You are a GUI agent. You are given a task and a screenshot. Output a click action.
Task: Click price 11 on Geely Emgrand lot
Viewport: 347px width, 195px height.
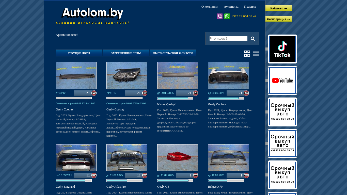pyautogui.click(x=88, y=175)
